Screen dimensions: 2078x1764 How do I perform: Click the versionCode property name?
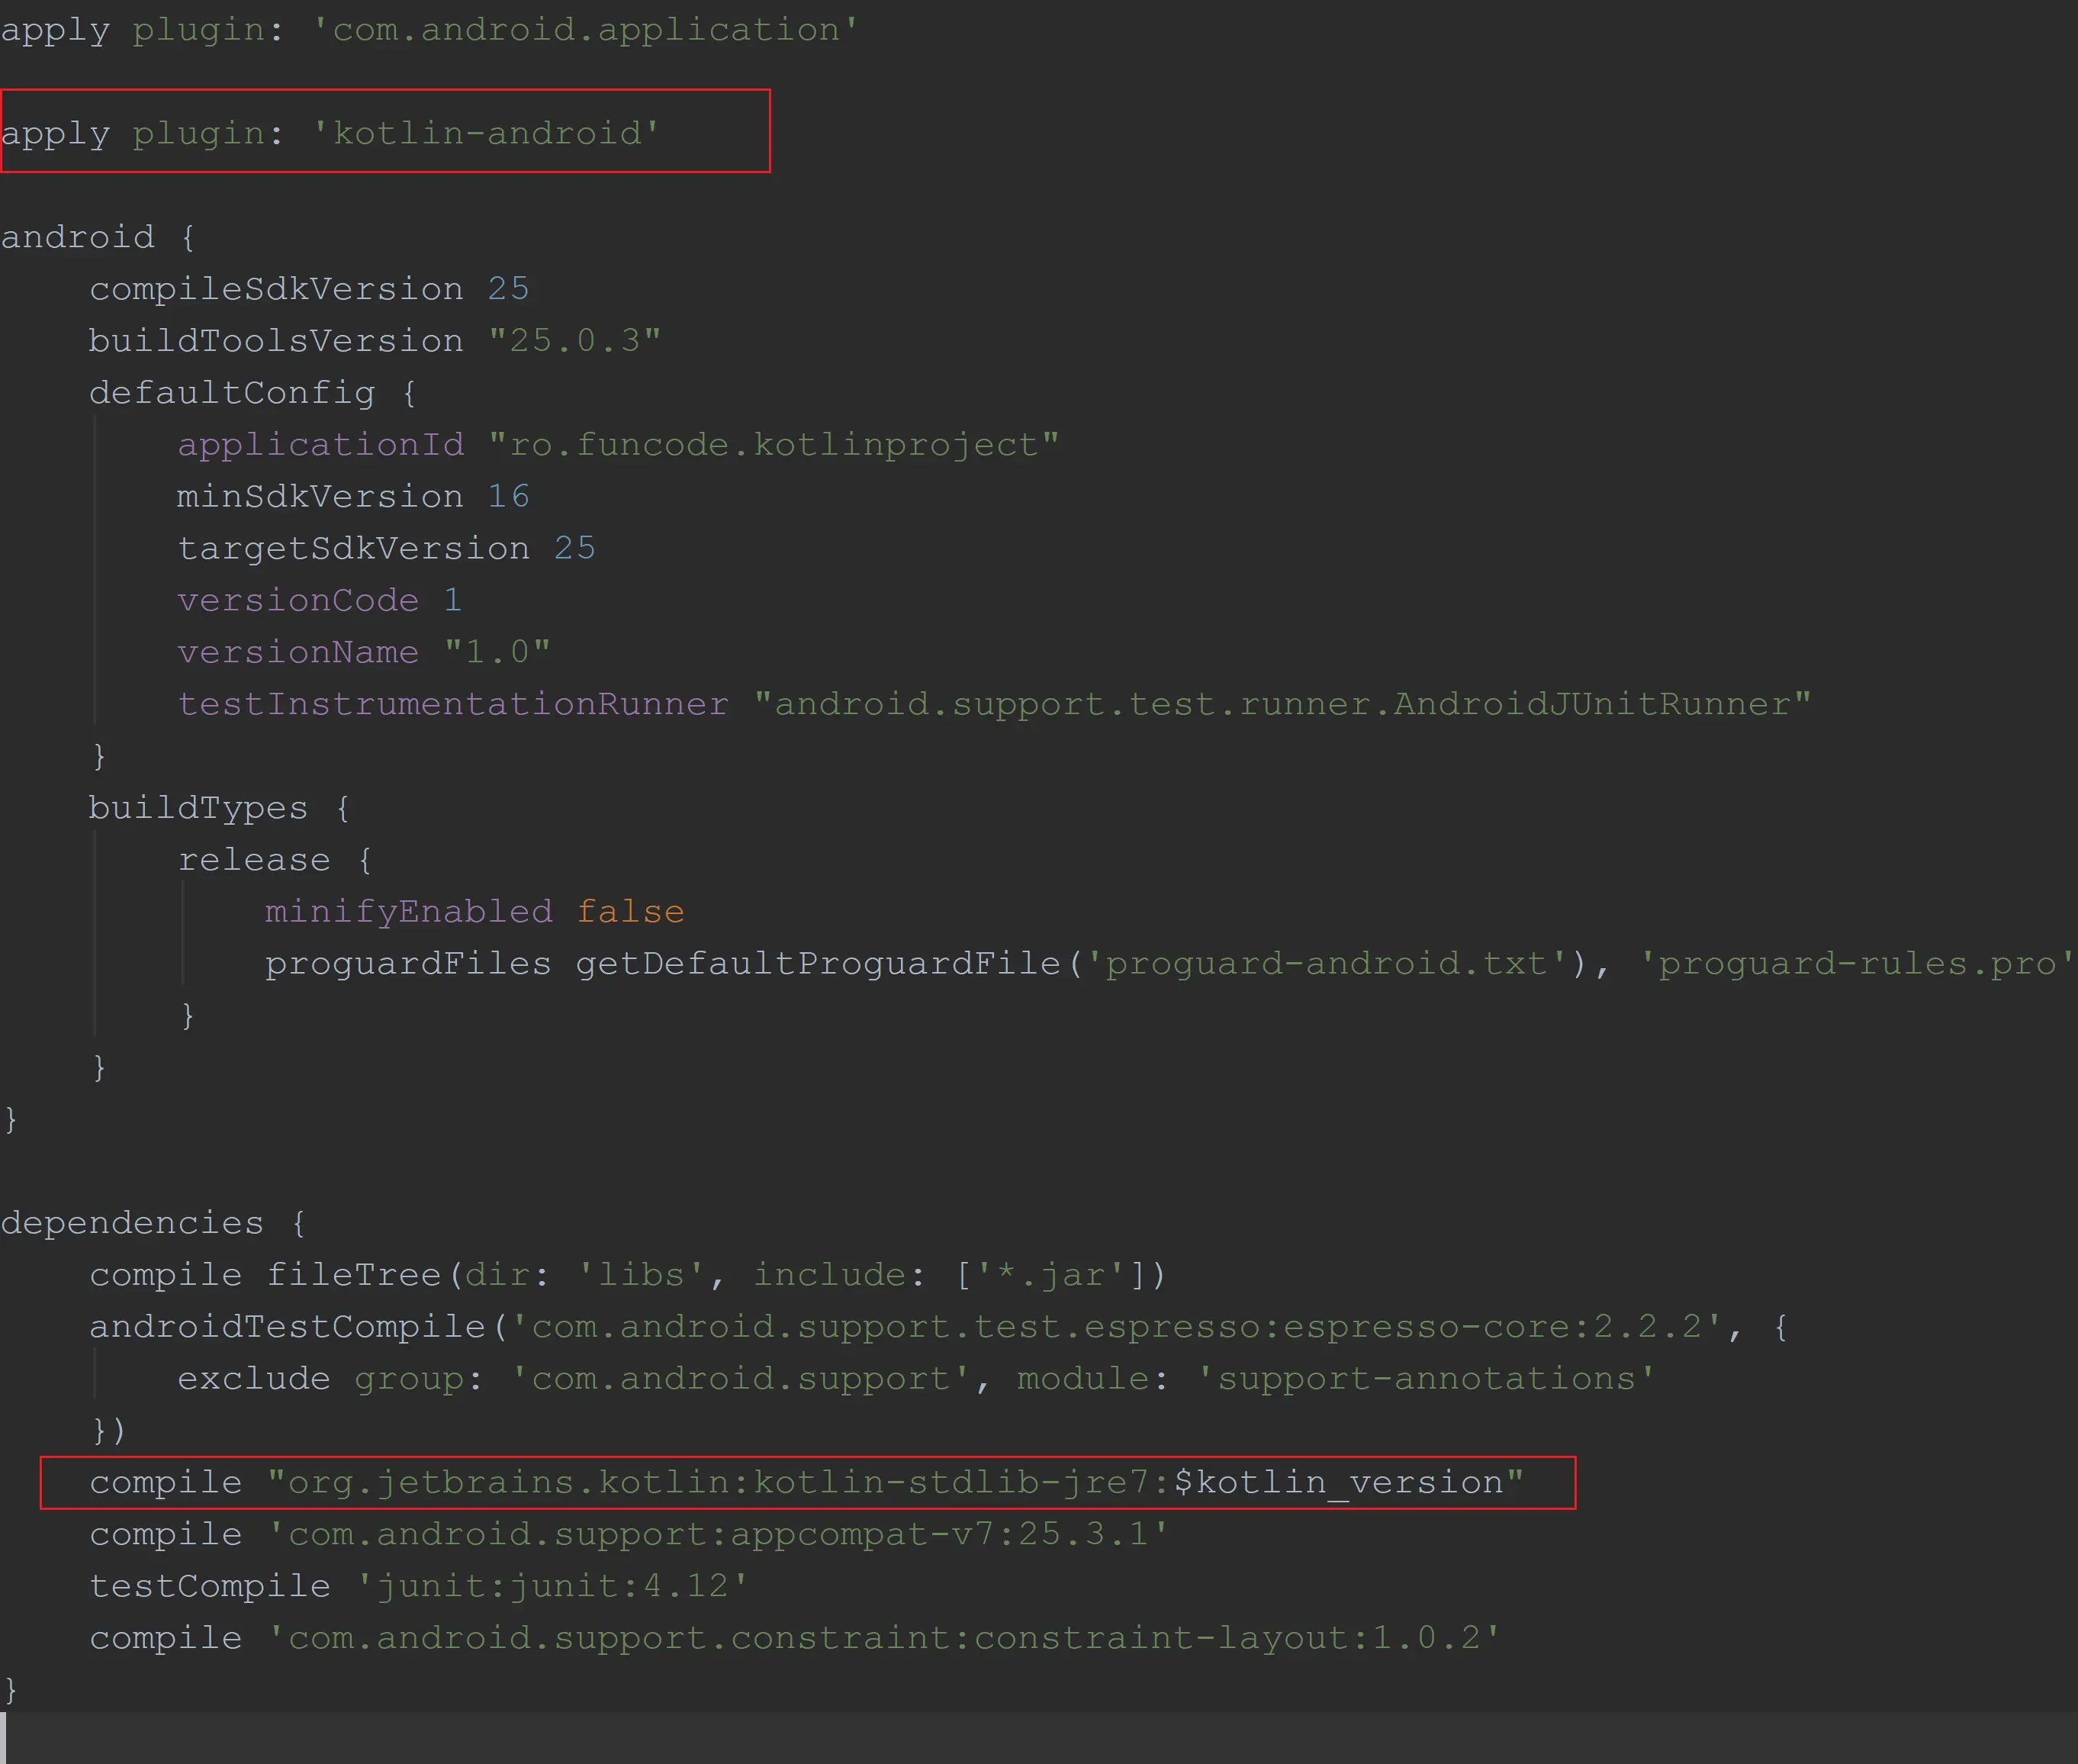tap(298, 601)
